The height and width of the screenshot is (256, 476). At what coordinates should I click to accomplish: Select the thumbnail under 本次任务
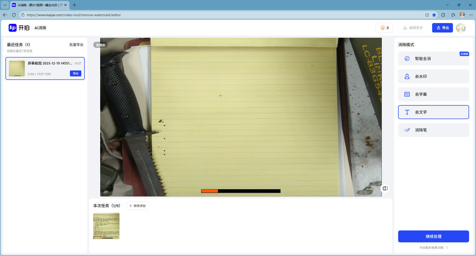[x=106, y=226]
